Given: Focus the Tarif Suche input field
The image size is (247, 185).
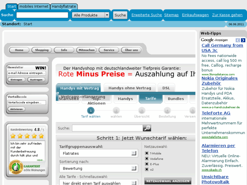Looking at the screenshot, I should point(107,128).
